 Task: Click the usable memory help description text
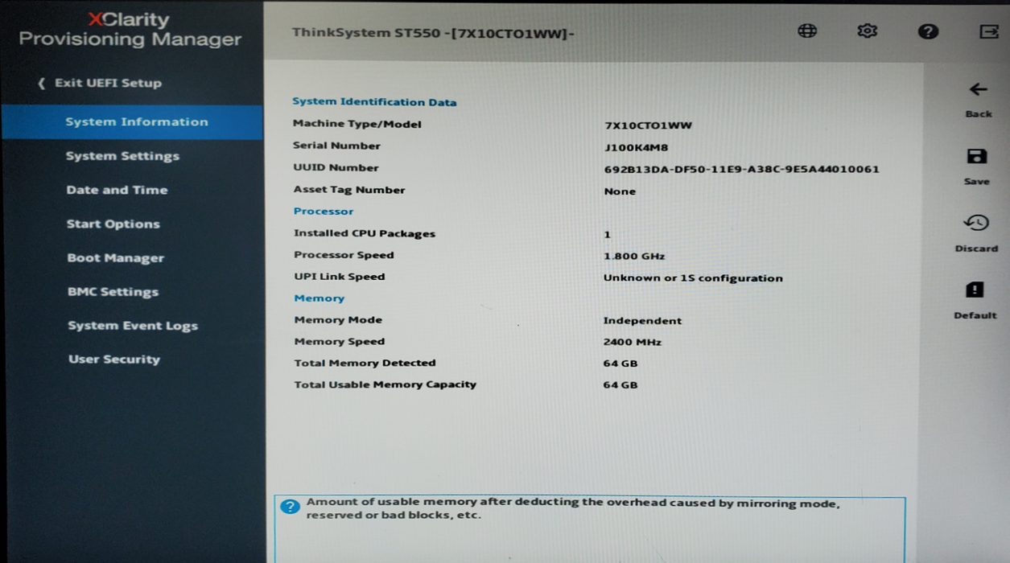(x=573, y=508)
